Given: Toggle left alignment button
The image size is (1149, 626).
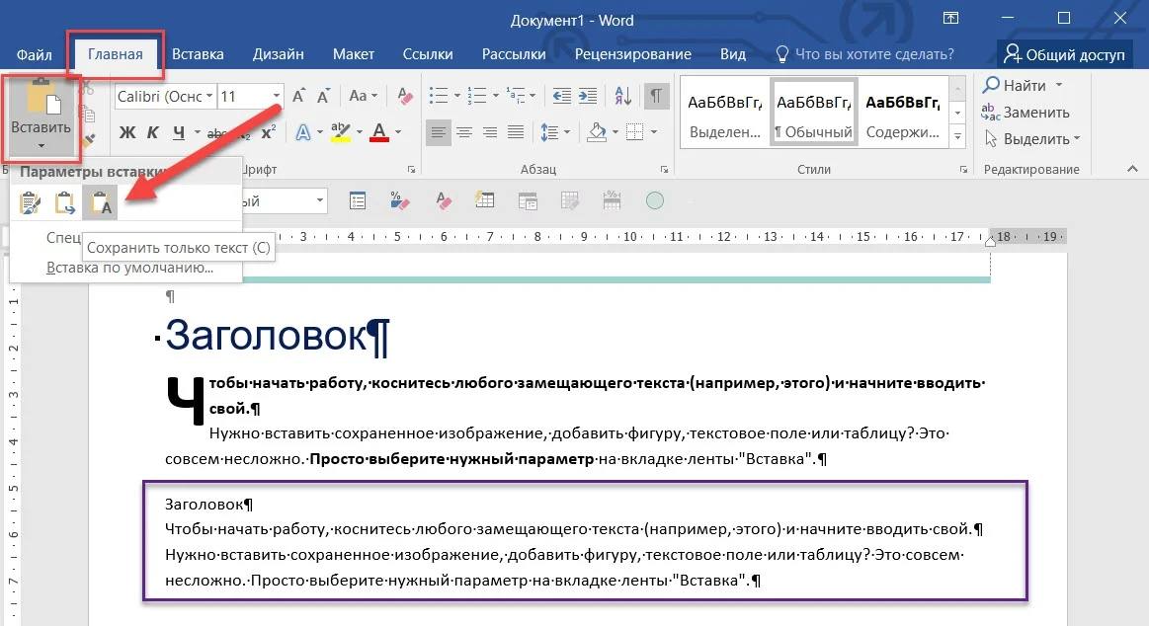Looking at the screenshot, I should point(439,132).
